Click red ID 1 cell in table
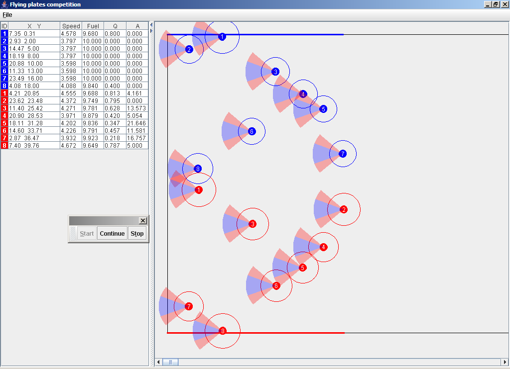The width and height of the screenshot is (510, 369). click(4, 93)
